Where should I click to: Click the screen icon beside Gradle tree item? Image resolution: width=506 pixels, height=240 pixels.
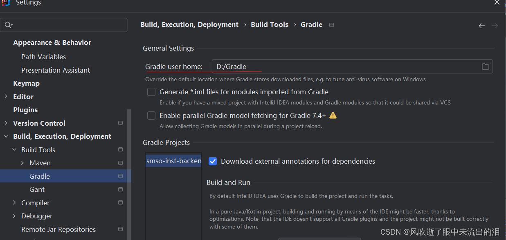click(120, 176)
